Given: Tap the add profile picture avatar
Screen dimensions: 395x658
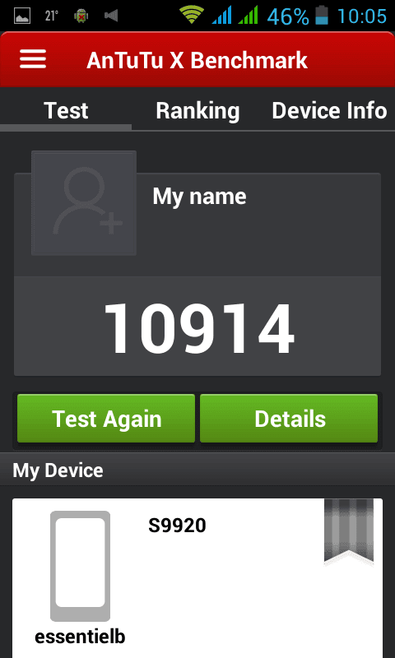Looking at the screenshot, I should (x=84, y=202).
